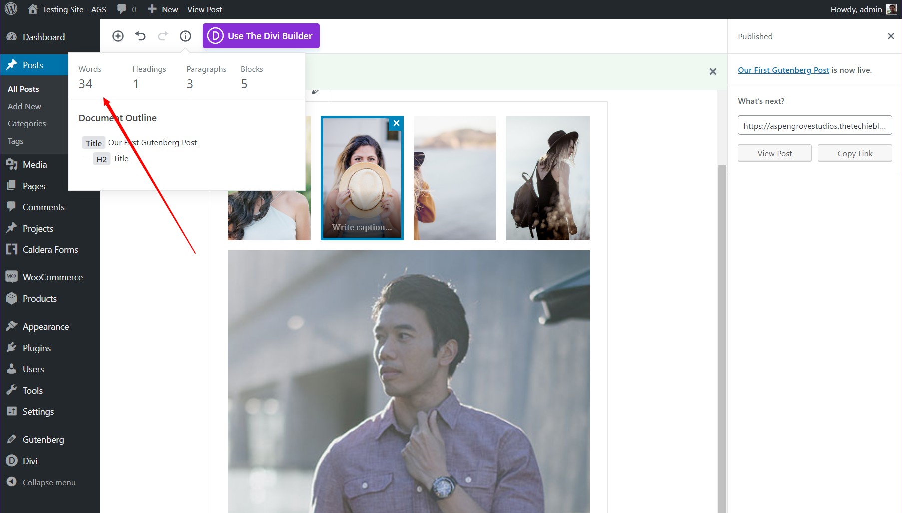The height and width of the screenshot is (513, 902).
Task: Click View Post in admin bar
Action: click(204, 9)
